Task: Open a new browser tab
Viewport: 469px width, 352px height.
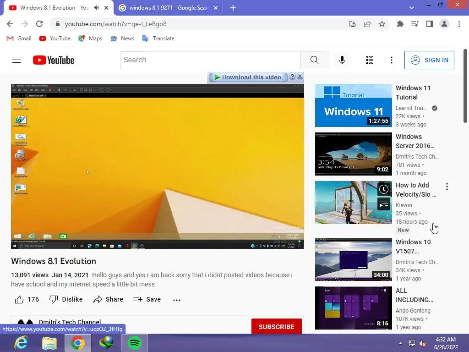Action: (233, 8)
